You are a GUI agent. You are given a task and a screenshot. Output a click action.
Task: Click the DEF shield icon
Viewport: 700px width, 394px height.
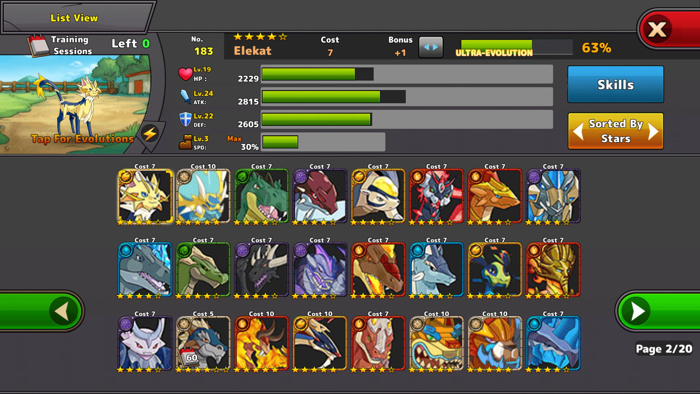point(186,119)
